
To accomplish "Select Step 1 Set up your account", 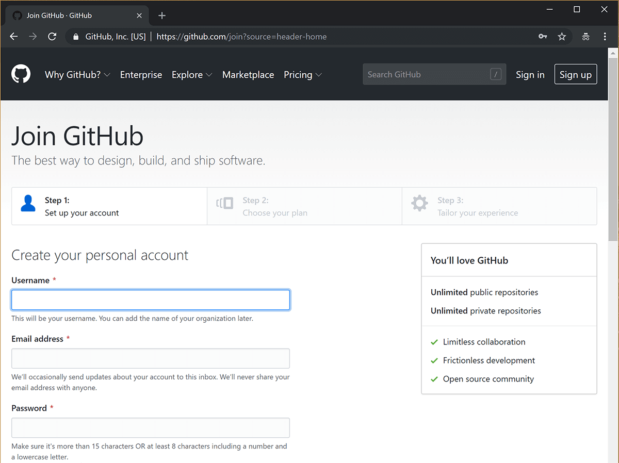I will 109,206.
